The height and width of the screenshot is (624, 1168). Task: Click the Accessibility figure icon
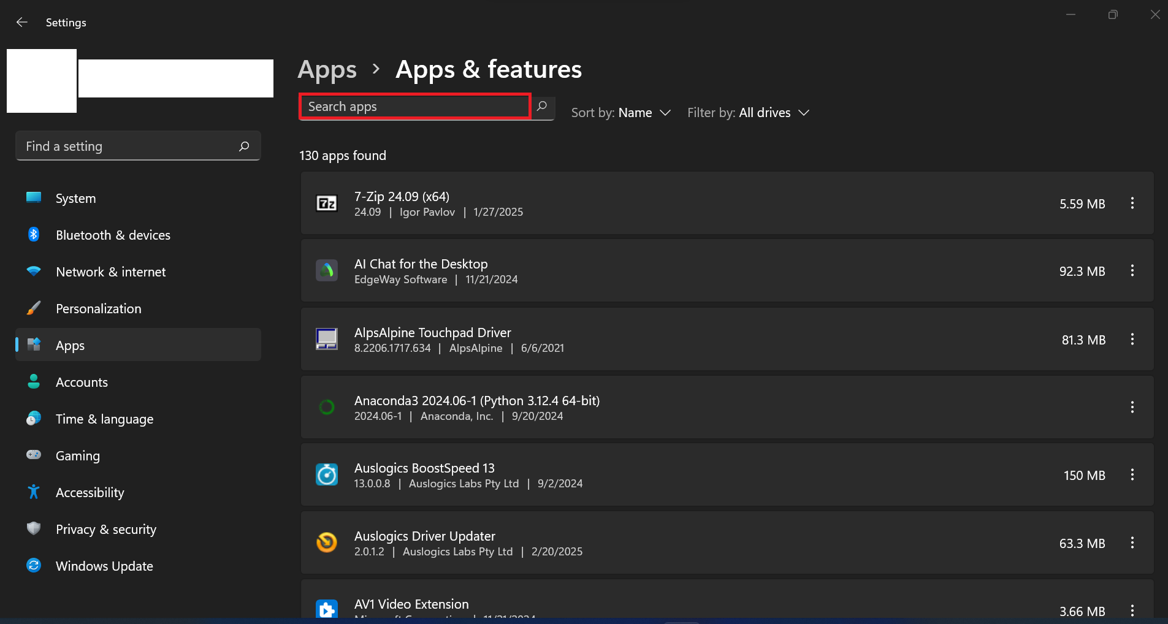pos(34,492)
